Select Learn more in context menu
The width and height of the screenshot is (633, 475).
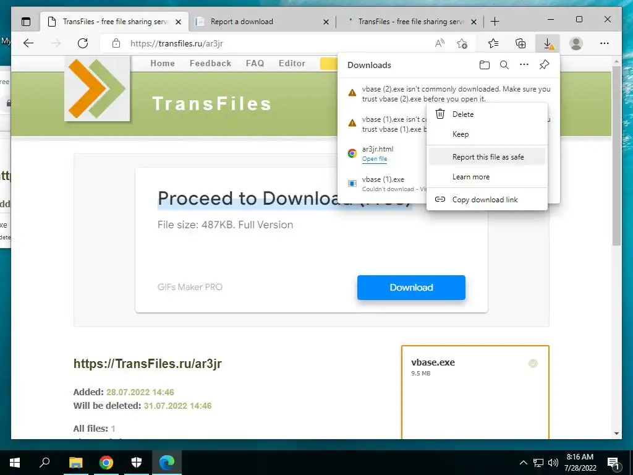pos(487,177)
